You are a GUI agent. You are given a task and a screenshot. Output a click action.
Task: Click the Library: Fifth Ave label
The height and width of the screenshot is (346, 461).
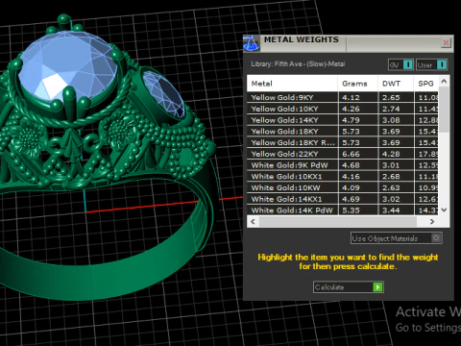[298, 64]
